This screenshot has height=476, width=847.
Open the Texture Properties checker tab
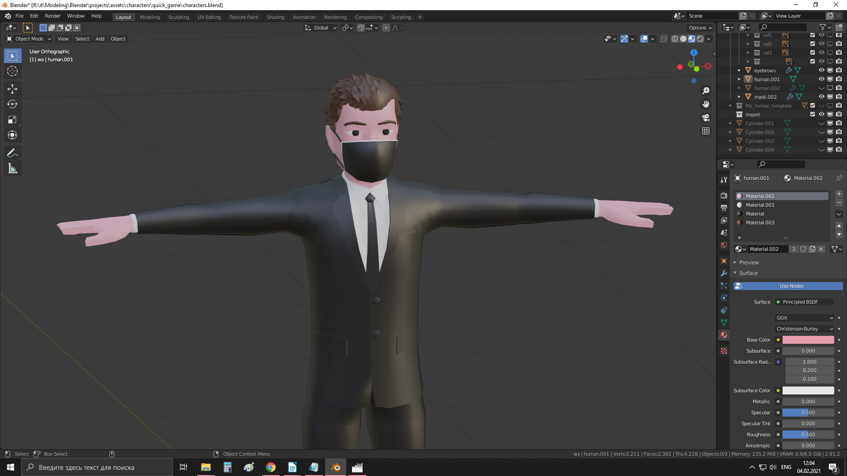723,350
